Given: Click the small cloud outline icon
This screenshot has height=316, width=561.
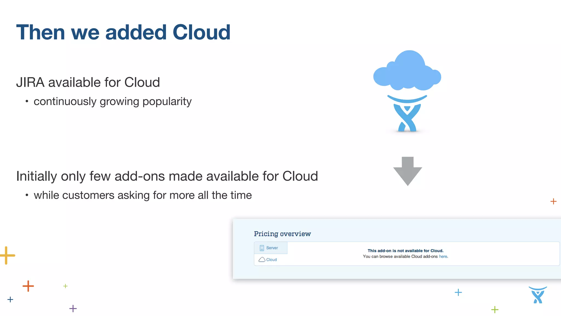Looking at the screenshot, I should pyautogui.click(x=262, y=259).
